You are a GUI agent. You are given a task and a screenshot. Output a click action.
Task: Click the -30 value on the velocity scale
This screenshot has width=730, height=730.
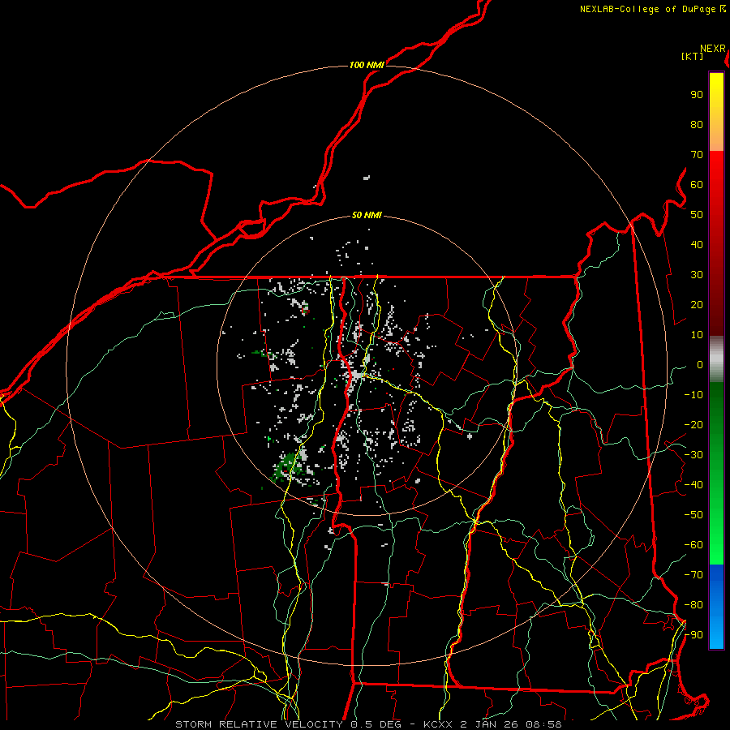click(x=693, y=455)
